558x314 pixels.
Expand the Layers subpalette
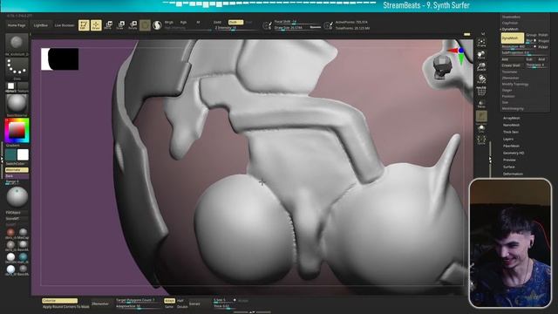coord(508,140)
